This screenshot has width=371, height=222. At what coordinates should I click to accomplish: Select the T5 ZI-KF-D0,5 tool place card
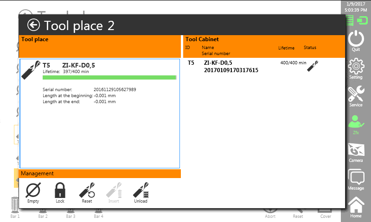[x=100, y=113]
